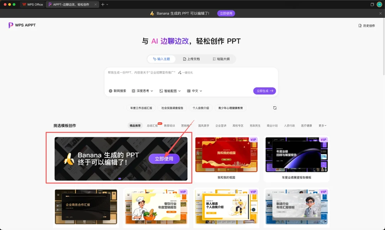Select 总结汇报 category

point(152,126)
